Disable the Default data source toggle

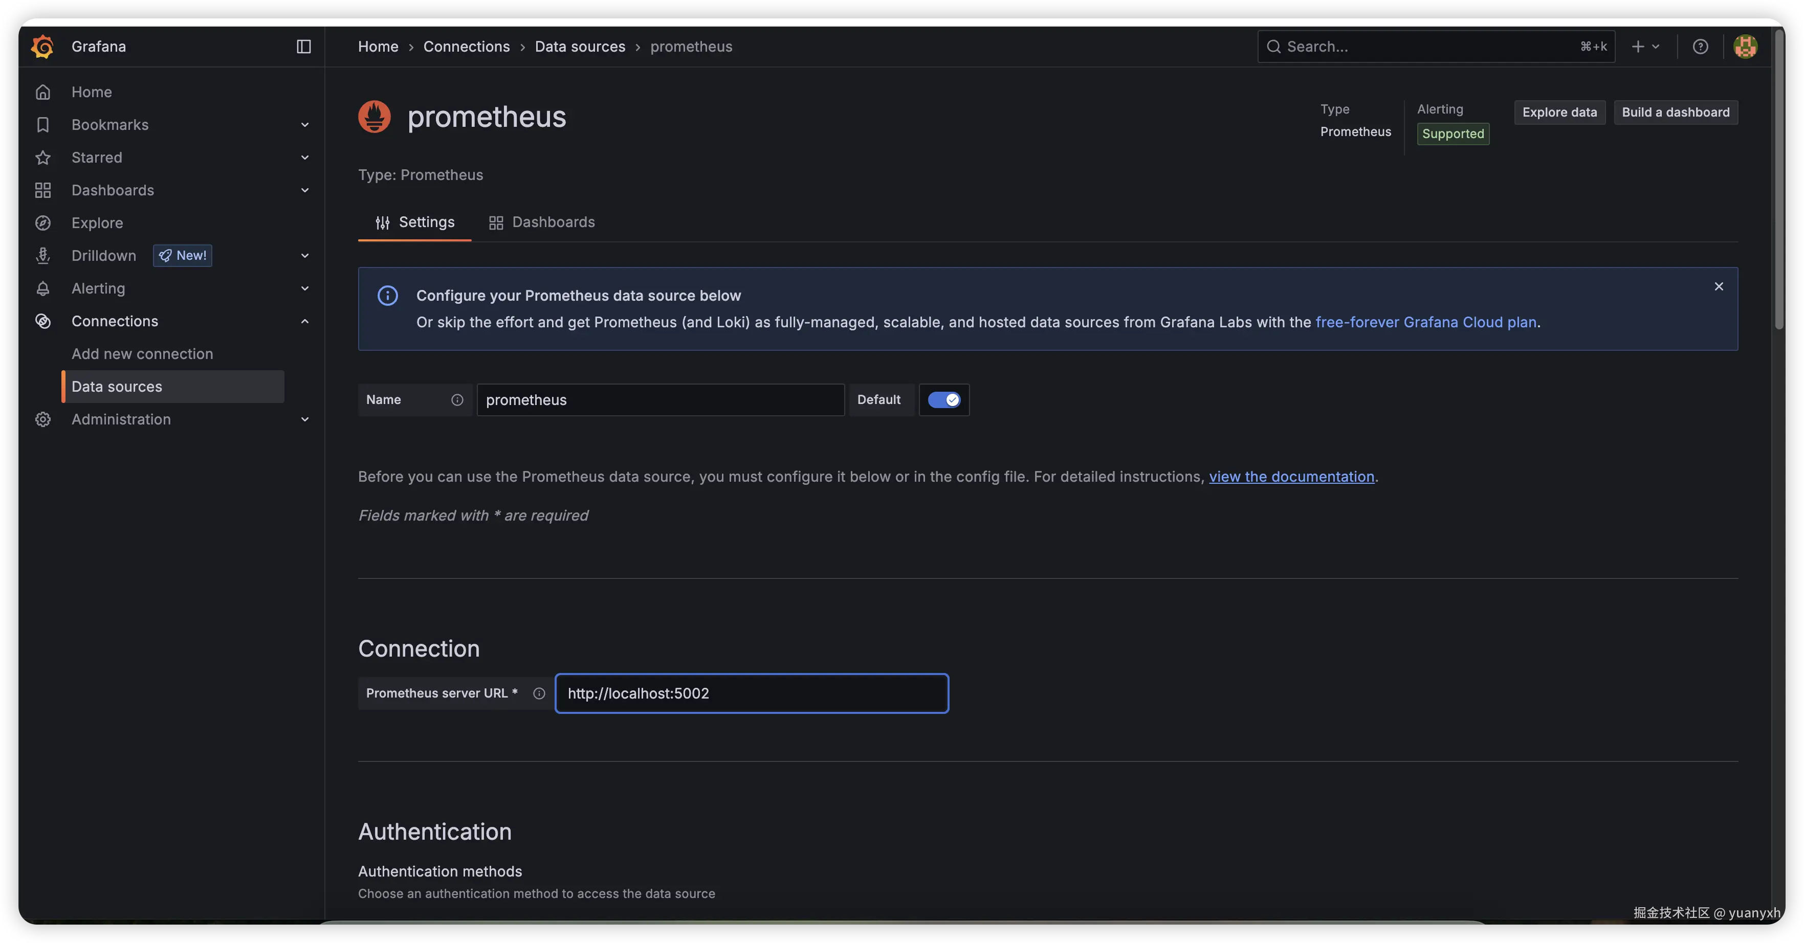(944, 400)
